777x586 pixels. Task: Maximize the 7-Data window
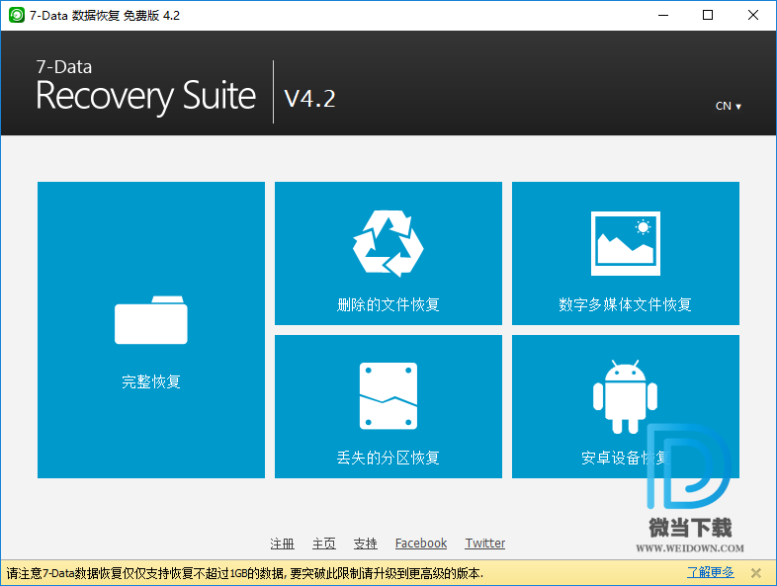coord(708,16)
